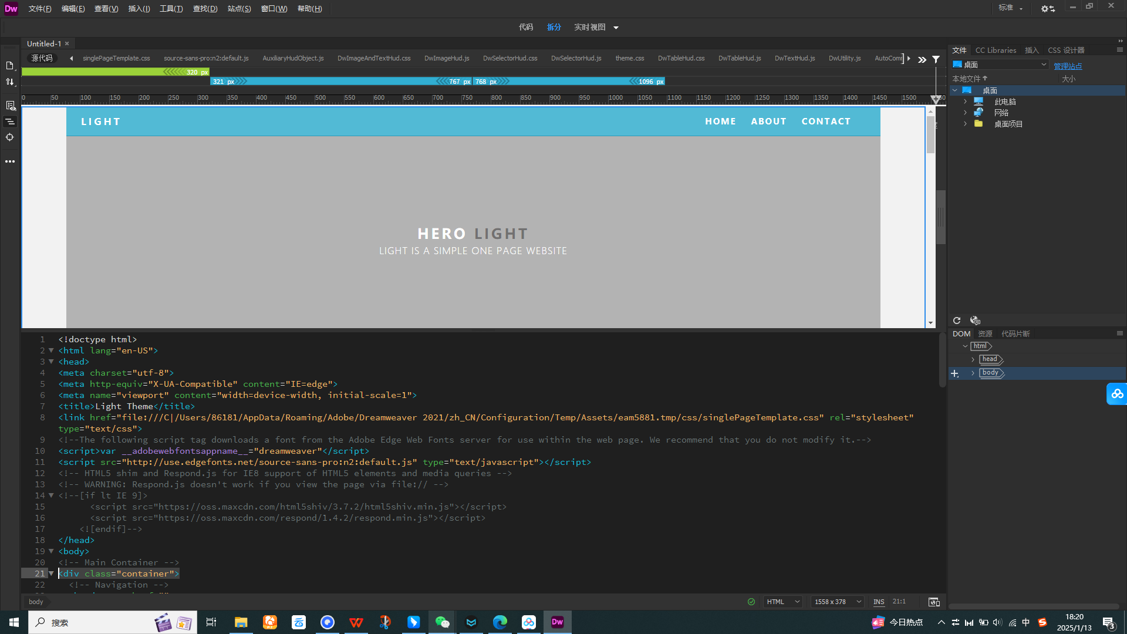Collapse the conditional comment on line 14
Image resolution: width=1127 pixels, height=634 pixels.
click(51, 495)
